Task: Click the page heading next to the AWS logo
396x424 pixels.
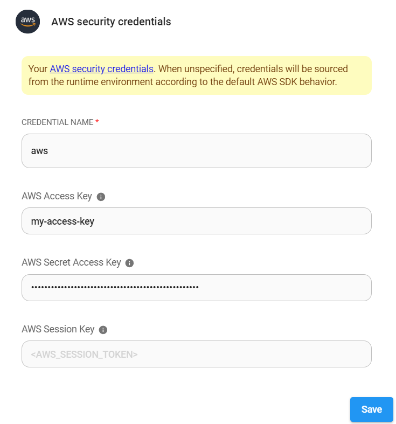Action: click(x=111, y=22)
